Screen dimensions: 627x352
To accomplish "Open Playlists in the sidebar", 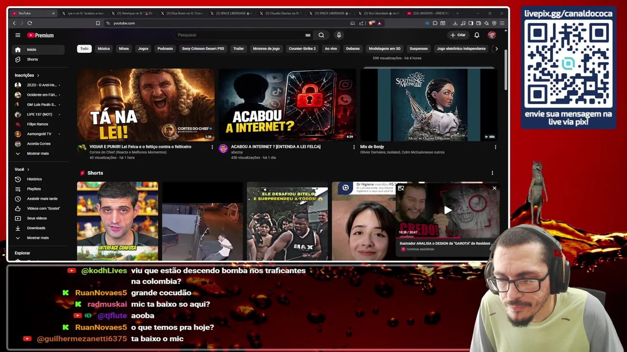I will click(x=38, y=189).
